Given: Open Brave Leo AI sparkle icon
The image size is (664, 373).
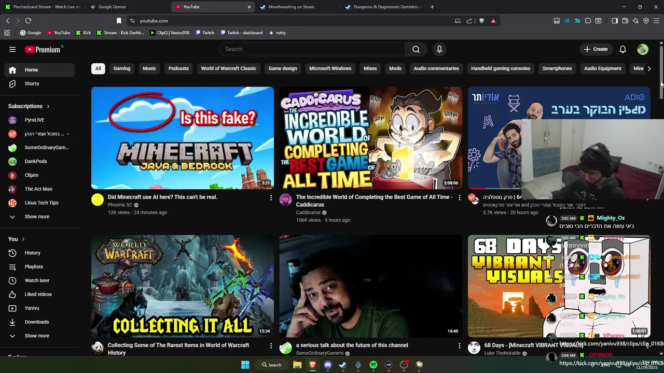Looking at the screenshot, I should coord(635,21).
